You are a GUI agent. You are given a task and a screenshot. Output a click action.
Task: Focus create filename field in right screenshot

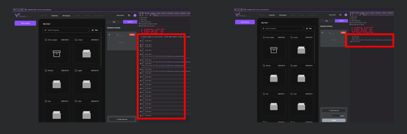click(332, 115)
